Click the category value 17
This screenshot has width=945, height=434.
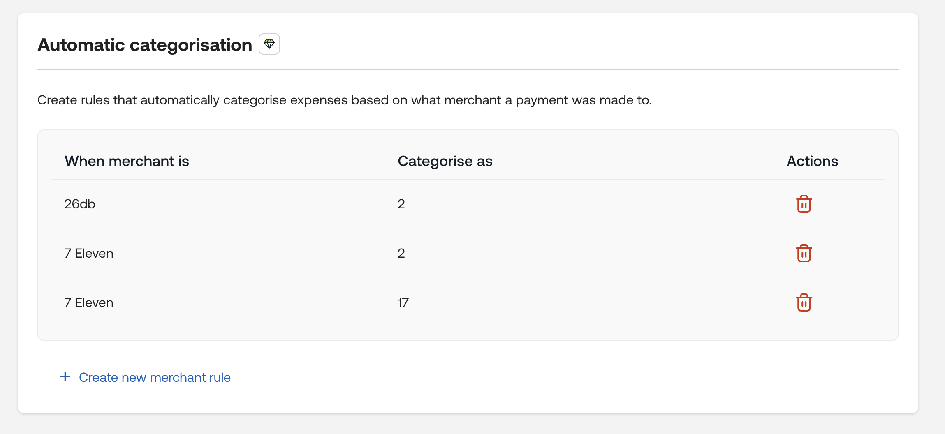pos(403,302)
